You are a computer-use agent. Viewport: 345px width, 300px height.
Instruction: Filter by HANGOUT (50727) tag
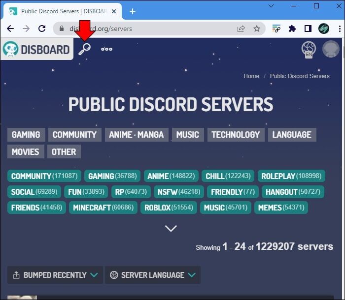click(293, 192)
